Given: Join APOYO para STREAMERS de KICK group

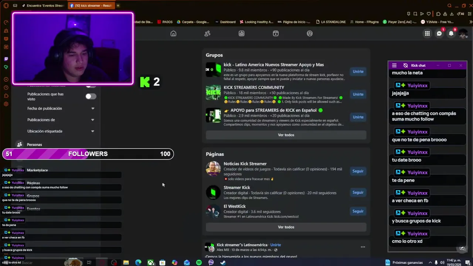Looking at the screenshot, I should coord(358,117).
